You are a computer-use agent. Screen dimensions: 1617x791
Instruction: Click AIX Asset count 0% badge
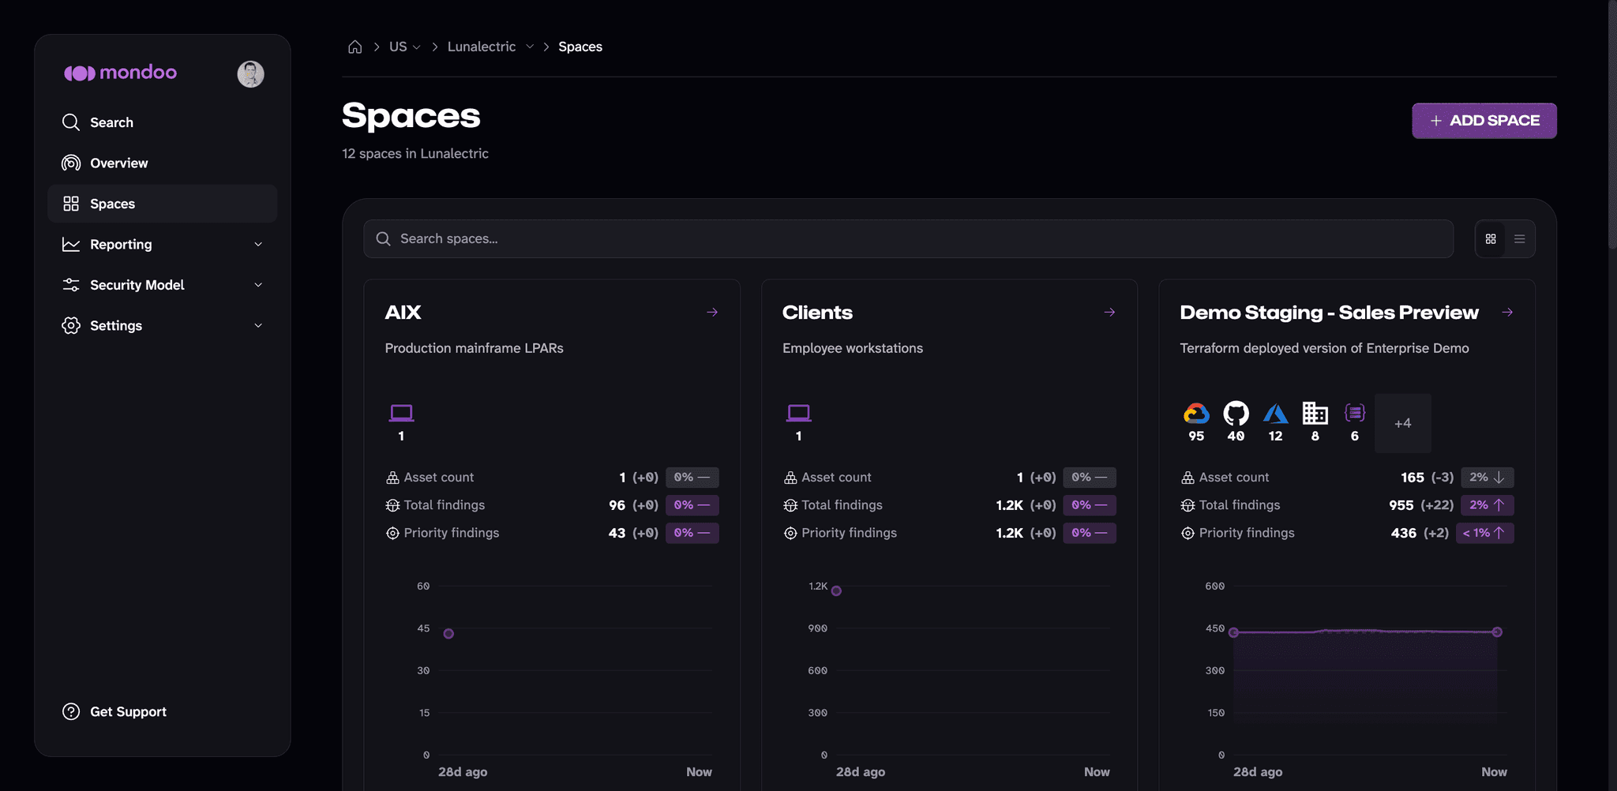click(x=692, y=478)
